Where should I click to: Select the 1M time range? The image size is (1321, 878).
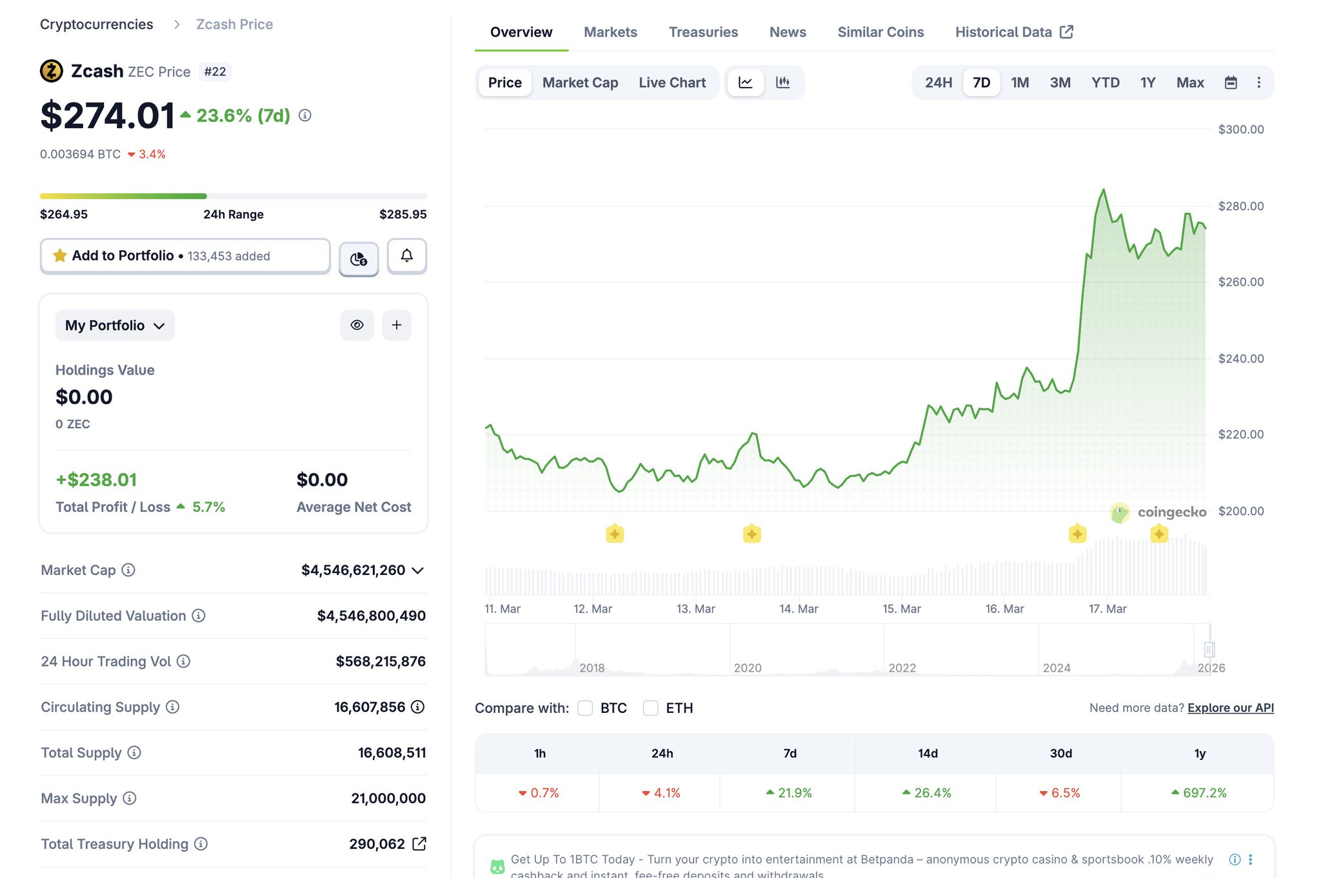[x=1019, y=83]
